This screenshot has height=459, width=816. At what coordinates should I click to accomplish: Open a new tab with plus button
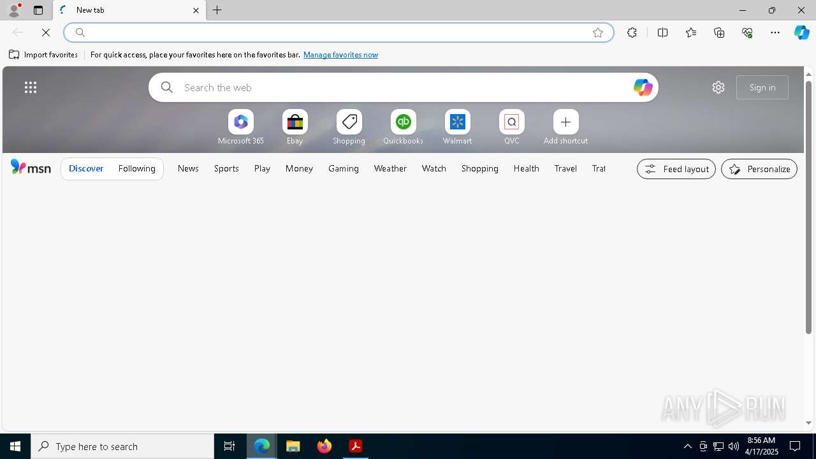pyautogui.click(x=217, y=10)
